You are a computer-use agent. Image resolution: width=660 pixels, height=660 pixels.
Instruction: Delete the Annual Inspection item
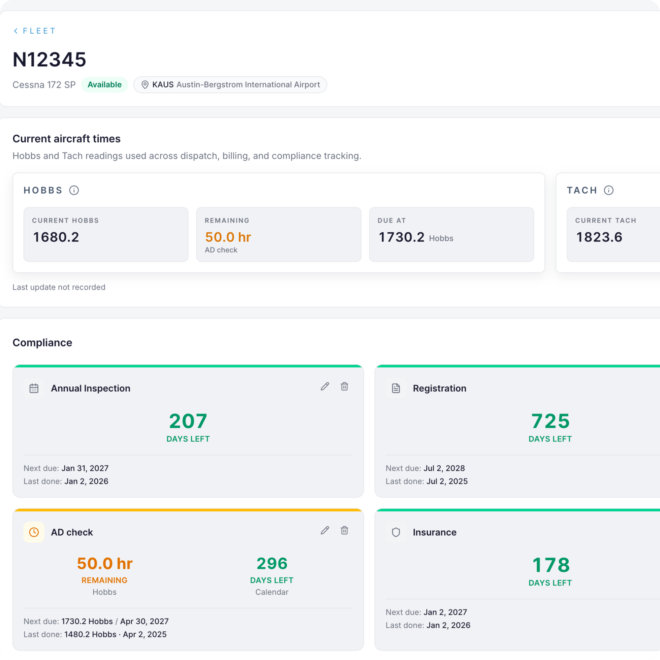[x=344, y=386]
